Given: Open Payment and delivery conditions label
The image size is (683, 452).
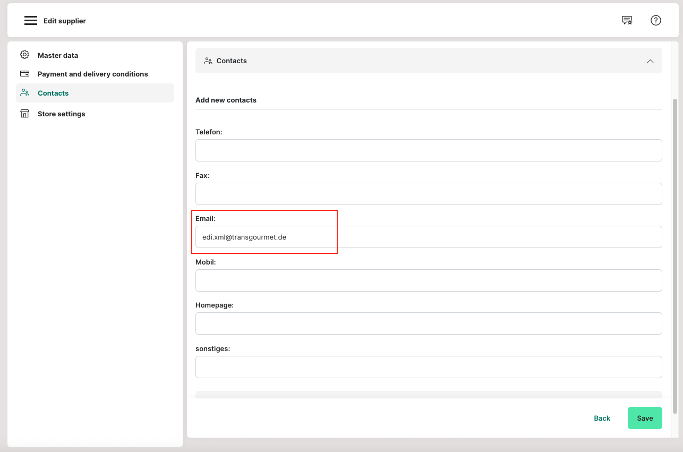Looking at the screenshot, I should 92,74.
